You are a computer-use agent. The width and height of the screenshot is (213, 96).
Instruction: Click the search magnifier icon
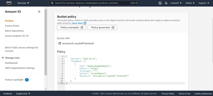[x=52, y=3]
